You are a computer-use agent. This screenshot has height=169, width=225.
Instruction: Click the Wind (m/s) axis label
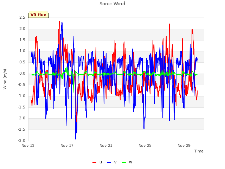5,79
